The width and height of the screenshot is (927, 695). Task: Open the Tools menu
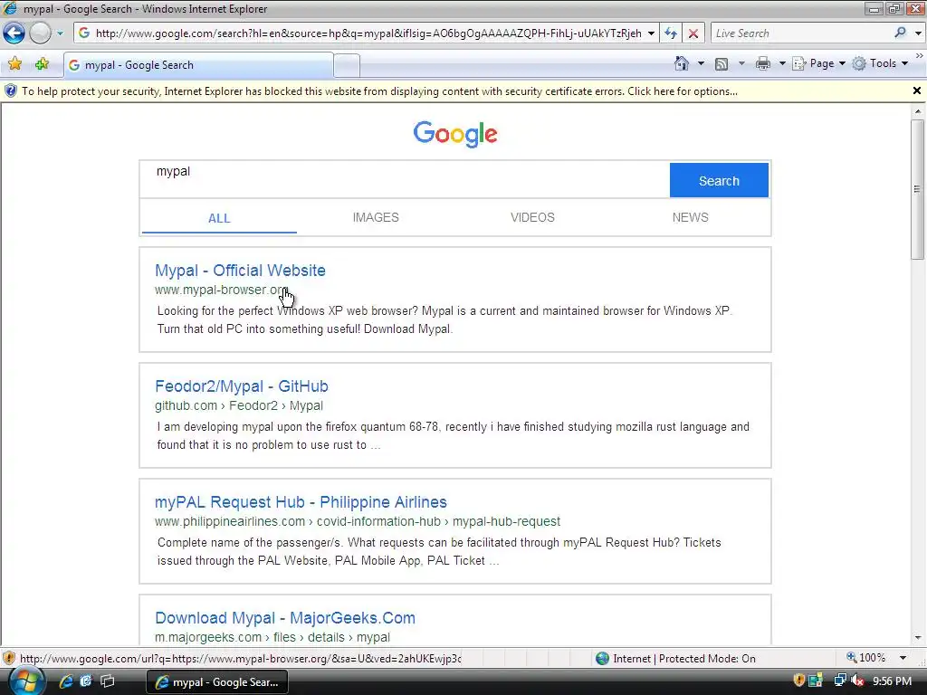tap(880, 63)
